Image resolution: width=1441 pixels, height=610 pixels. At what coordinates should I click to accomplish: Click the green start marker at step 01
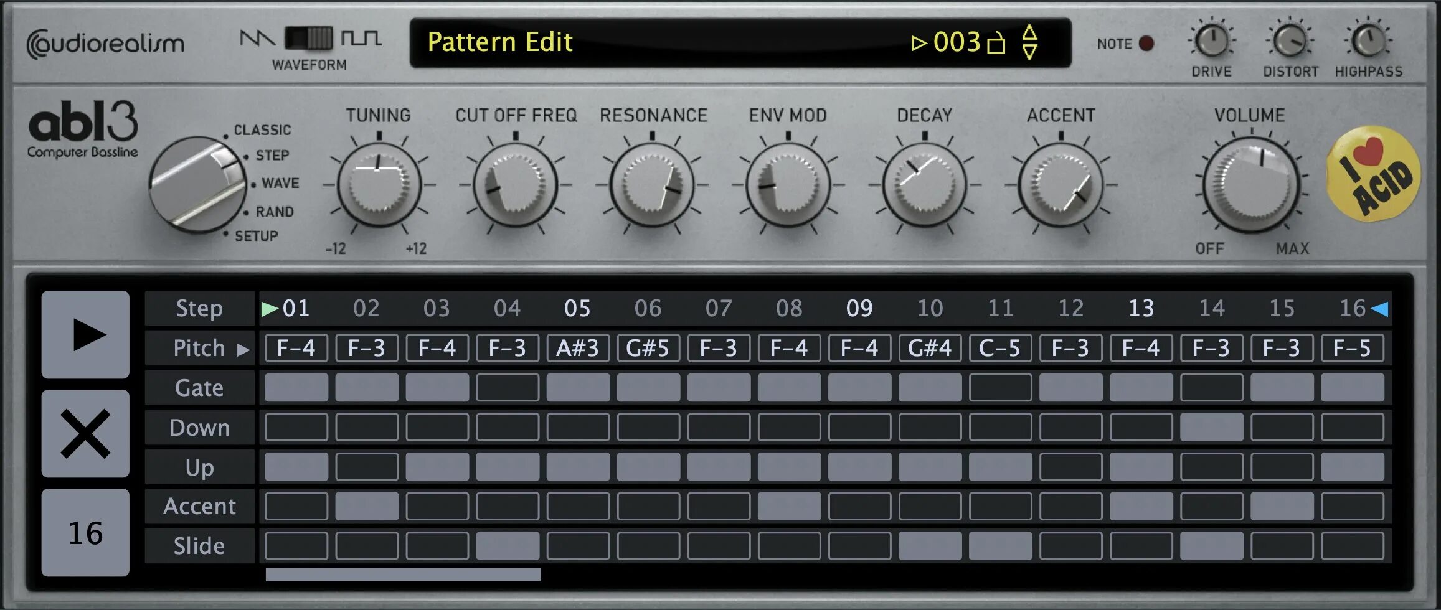click(x=269, y=309)
